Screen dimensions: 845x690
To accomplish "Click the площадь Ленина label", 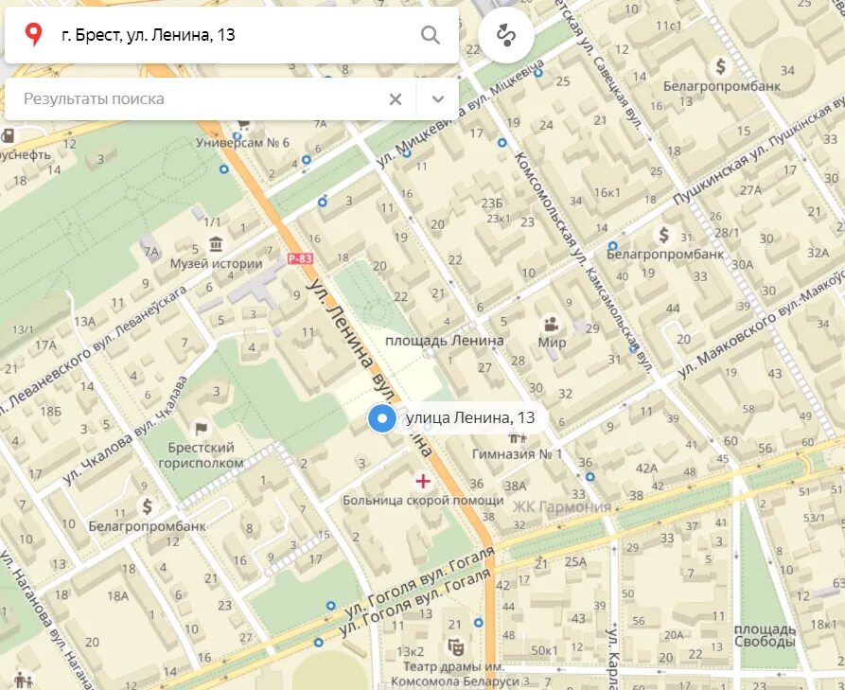I will (445, 341).
